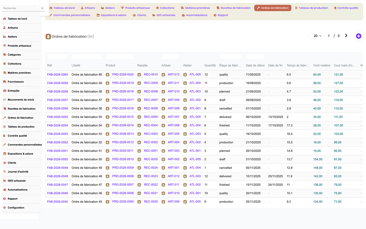Sort by Date de fin column header
This screenshot has height=229, width=366.
coord(275,65)
